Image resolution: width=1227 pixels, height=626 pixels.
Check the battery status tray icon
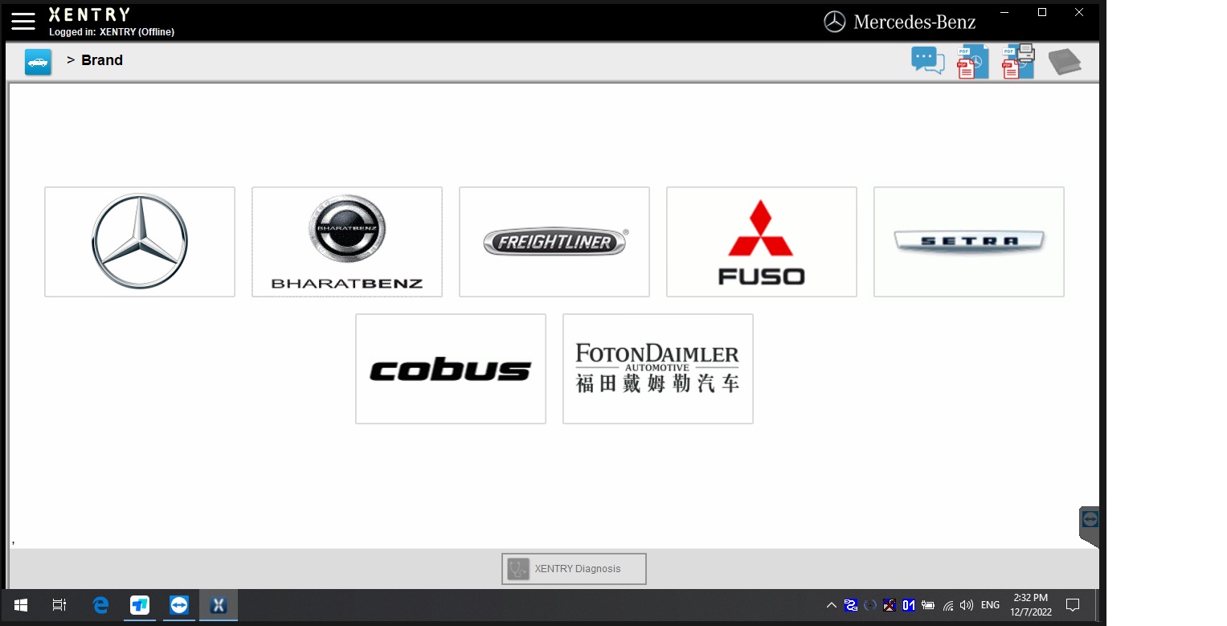tap(928, 605)
